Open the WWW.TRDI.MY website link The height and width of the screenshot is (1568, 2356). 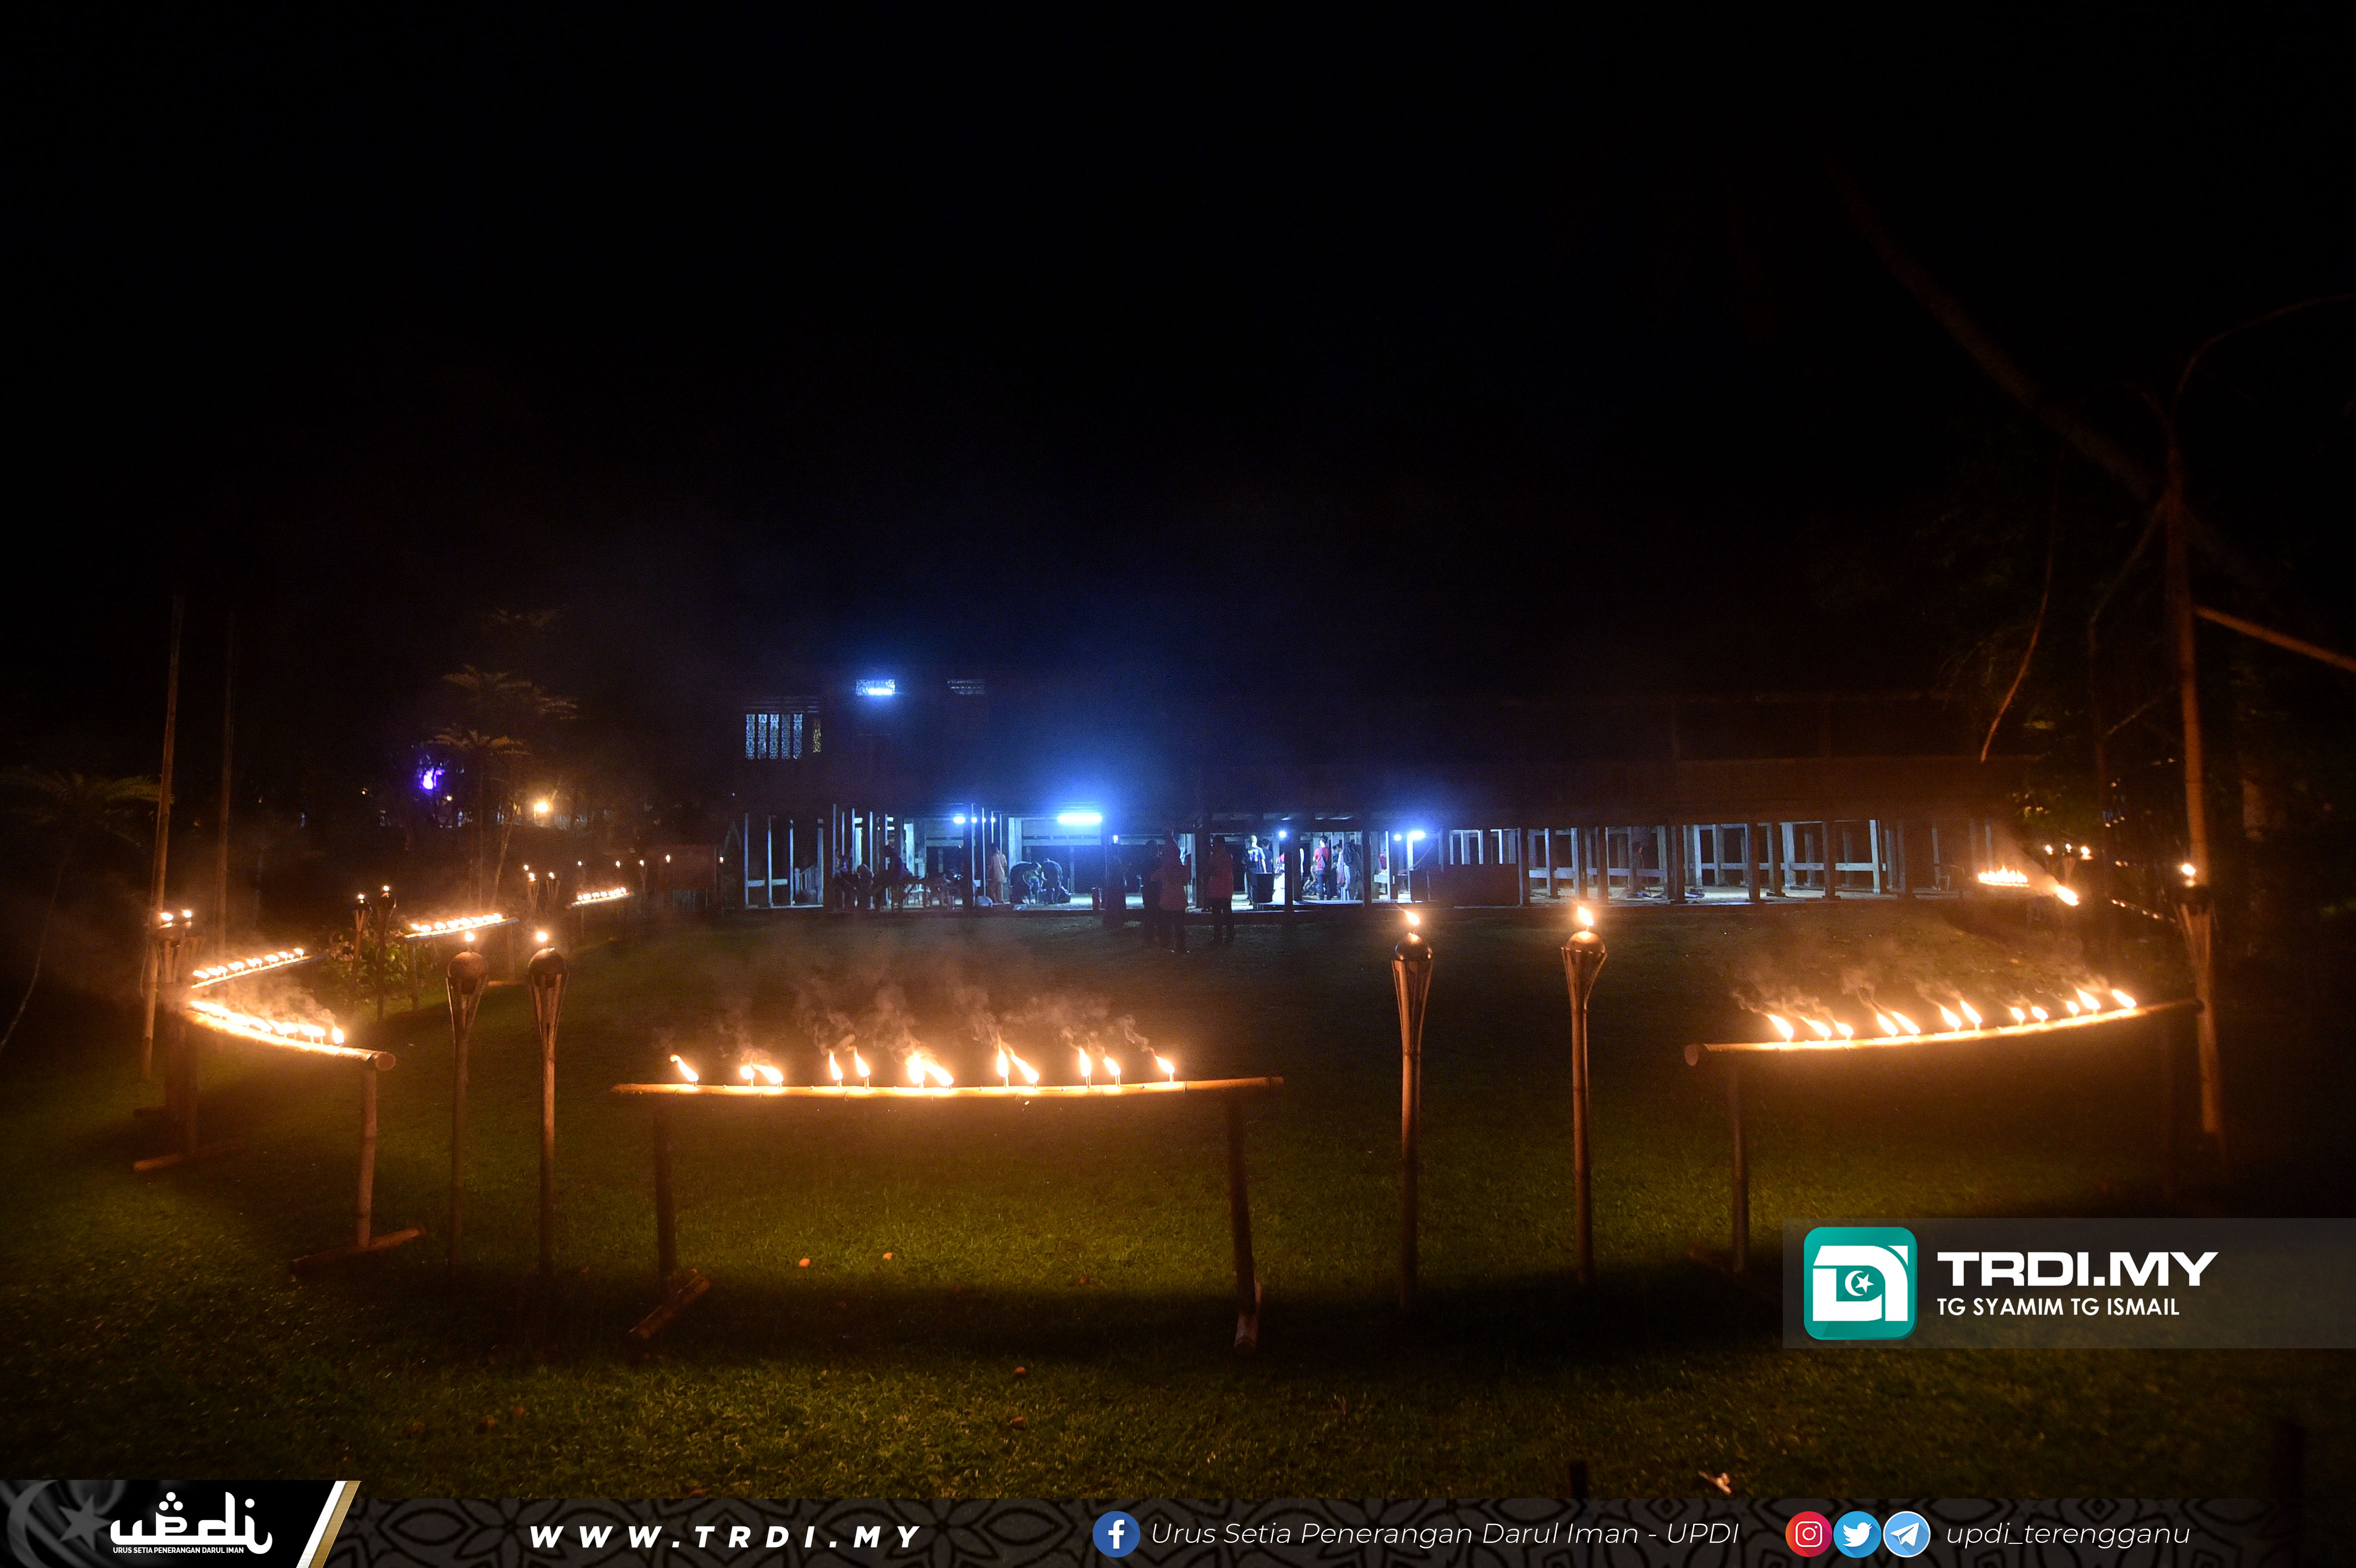[724, 1536]
